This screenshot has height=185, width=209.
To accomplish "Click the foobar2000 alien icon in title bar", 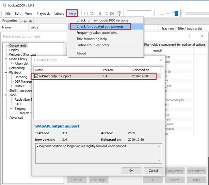I will point(4,5).
